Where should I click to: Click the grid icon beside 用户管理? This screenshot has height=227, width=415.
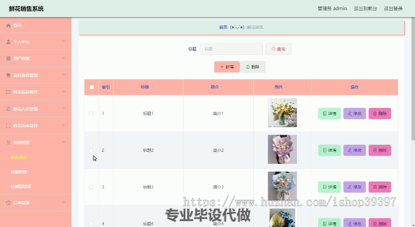pyautogui.click(x=8, y=59)
